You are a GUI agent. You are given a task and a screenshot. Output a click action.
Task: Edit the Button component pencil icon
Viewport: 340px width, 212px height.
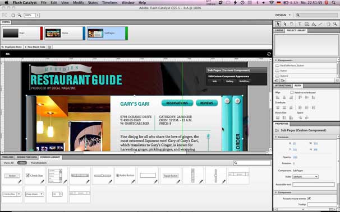[x=20, y=182]
